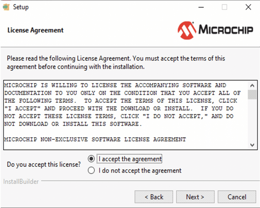Screen dimensions: 260x208
Task: Click the "Do you accept this license?" label
Action: pyautogui.click(x=44, y=164)
